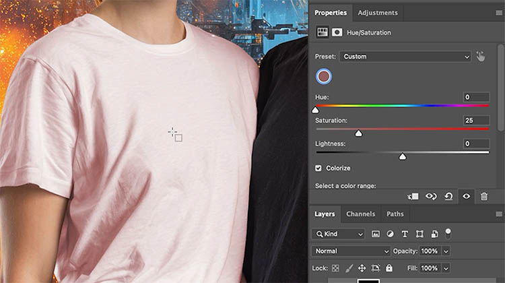Switch to the Layers tab
Image resolution: width=505 pixels, height=283 pixels.
coord(325,214)
